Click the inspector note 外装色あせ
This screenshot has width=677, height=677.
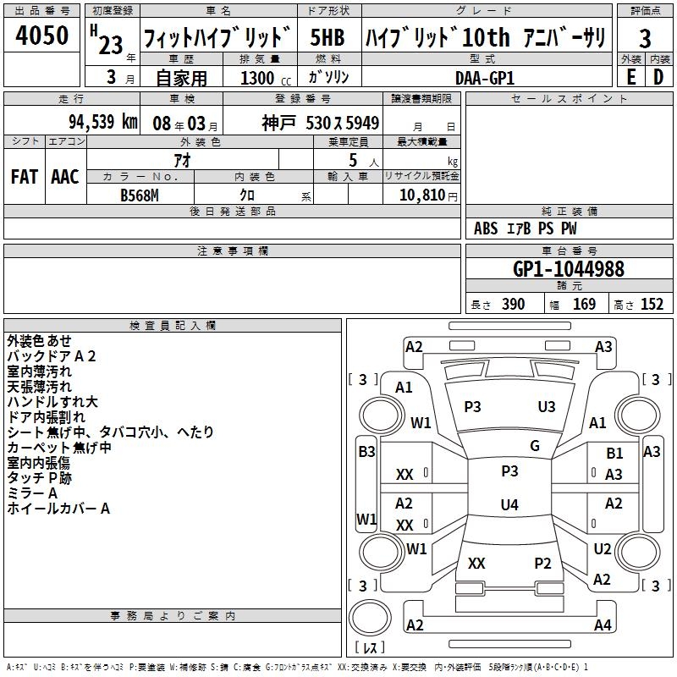tap(39, 341)
